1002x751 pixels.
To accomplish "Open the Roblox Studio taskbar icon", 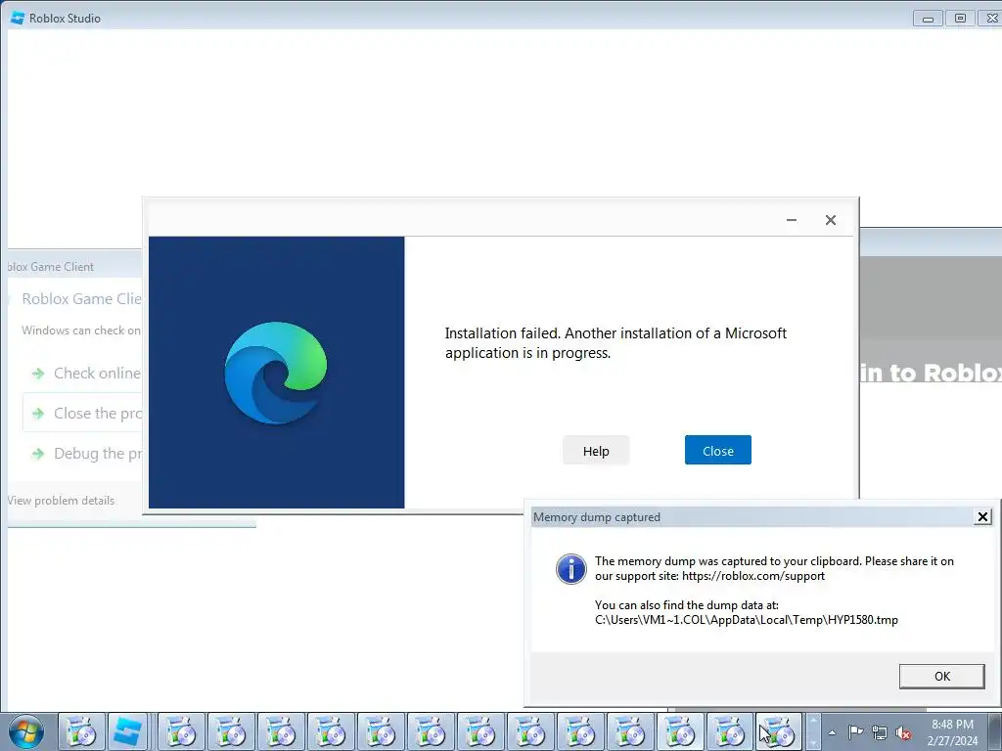I will pos(127,731).
